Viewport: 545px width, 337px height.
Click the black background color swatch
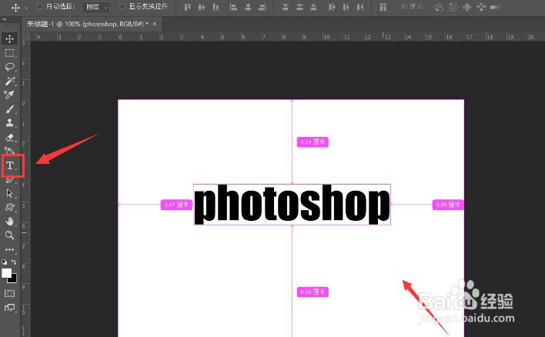[x=13, y=279]
